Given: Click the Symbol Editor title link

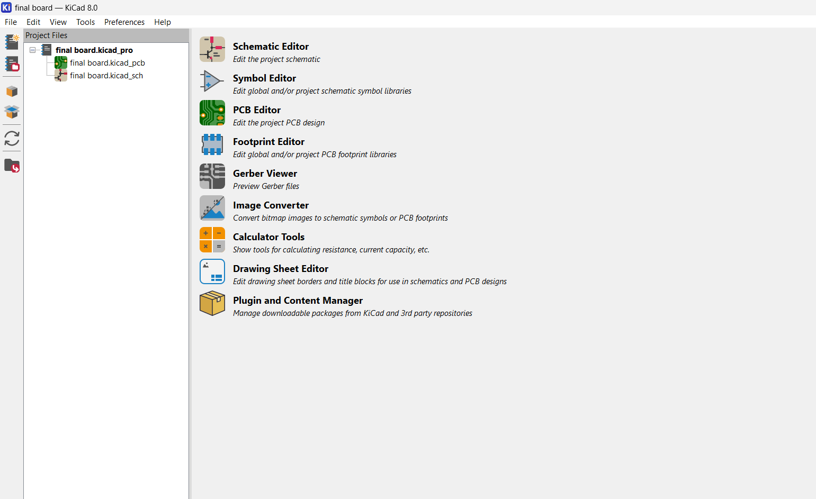Looking at the screenshot, I should pos(264,78).
